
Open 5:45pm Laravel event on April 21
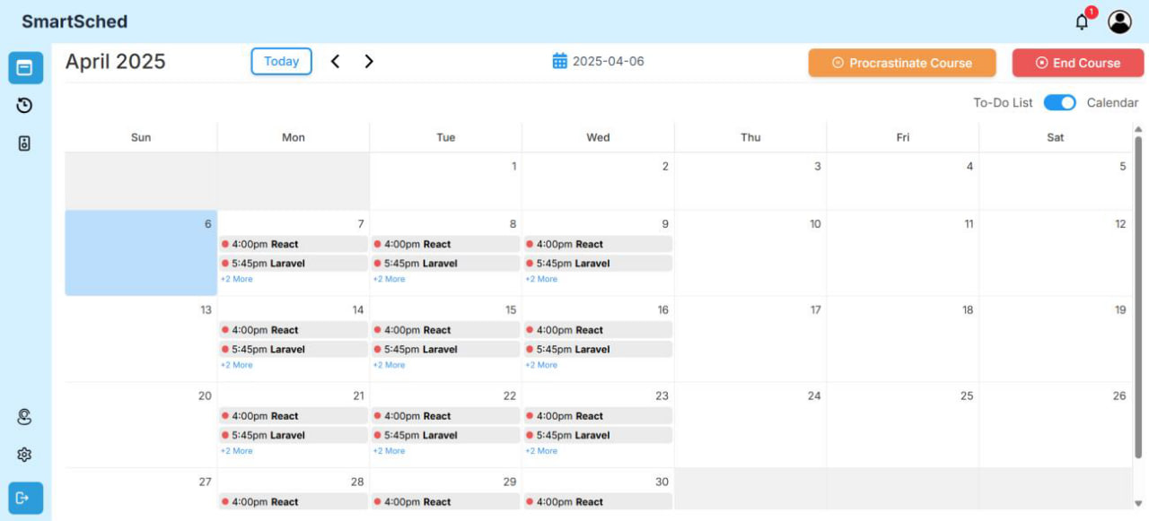coord(294,436)
